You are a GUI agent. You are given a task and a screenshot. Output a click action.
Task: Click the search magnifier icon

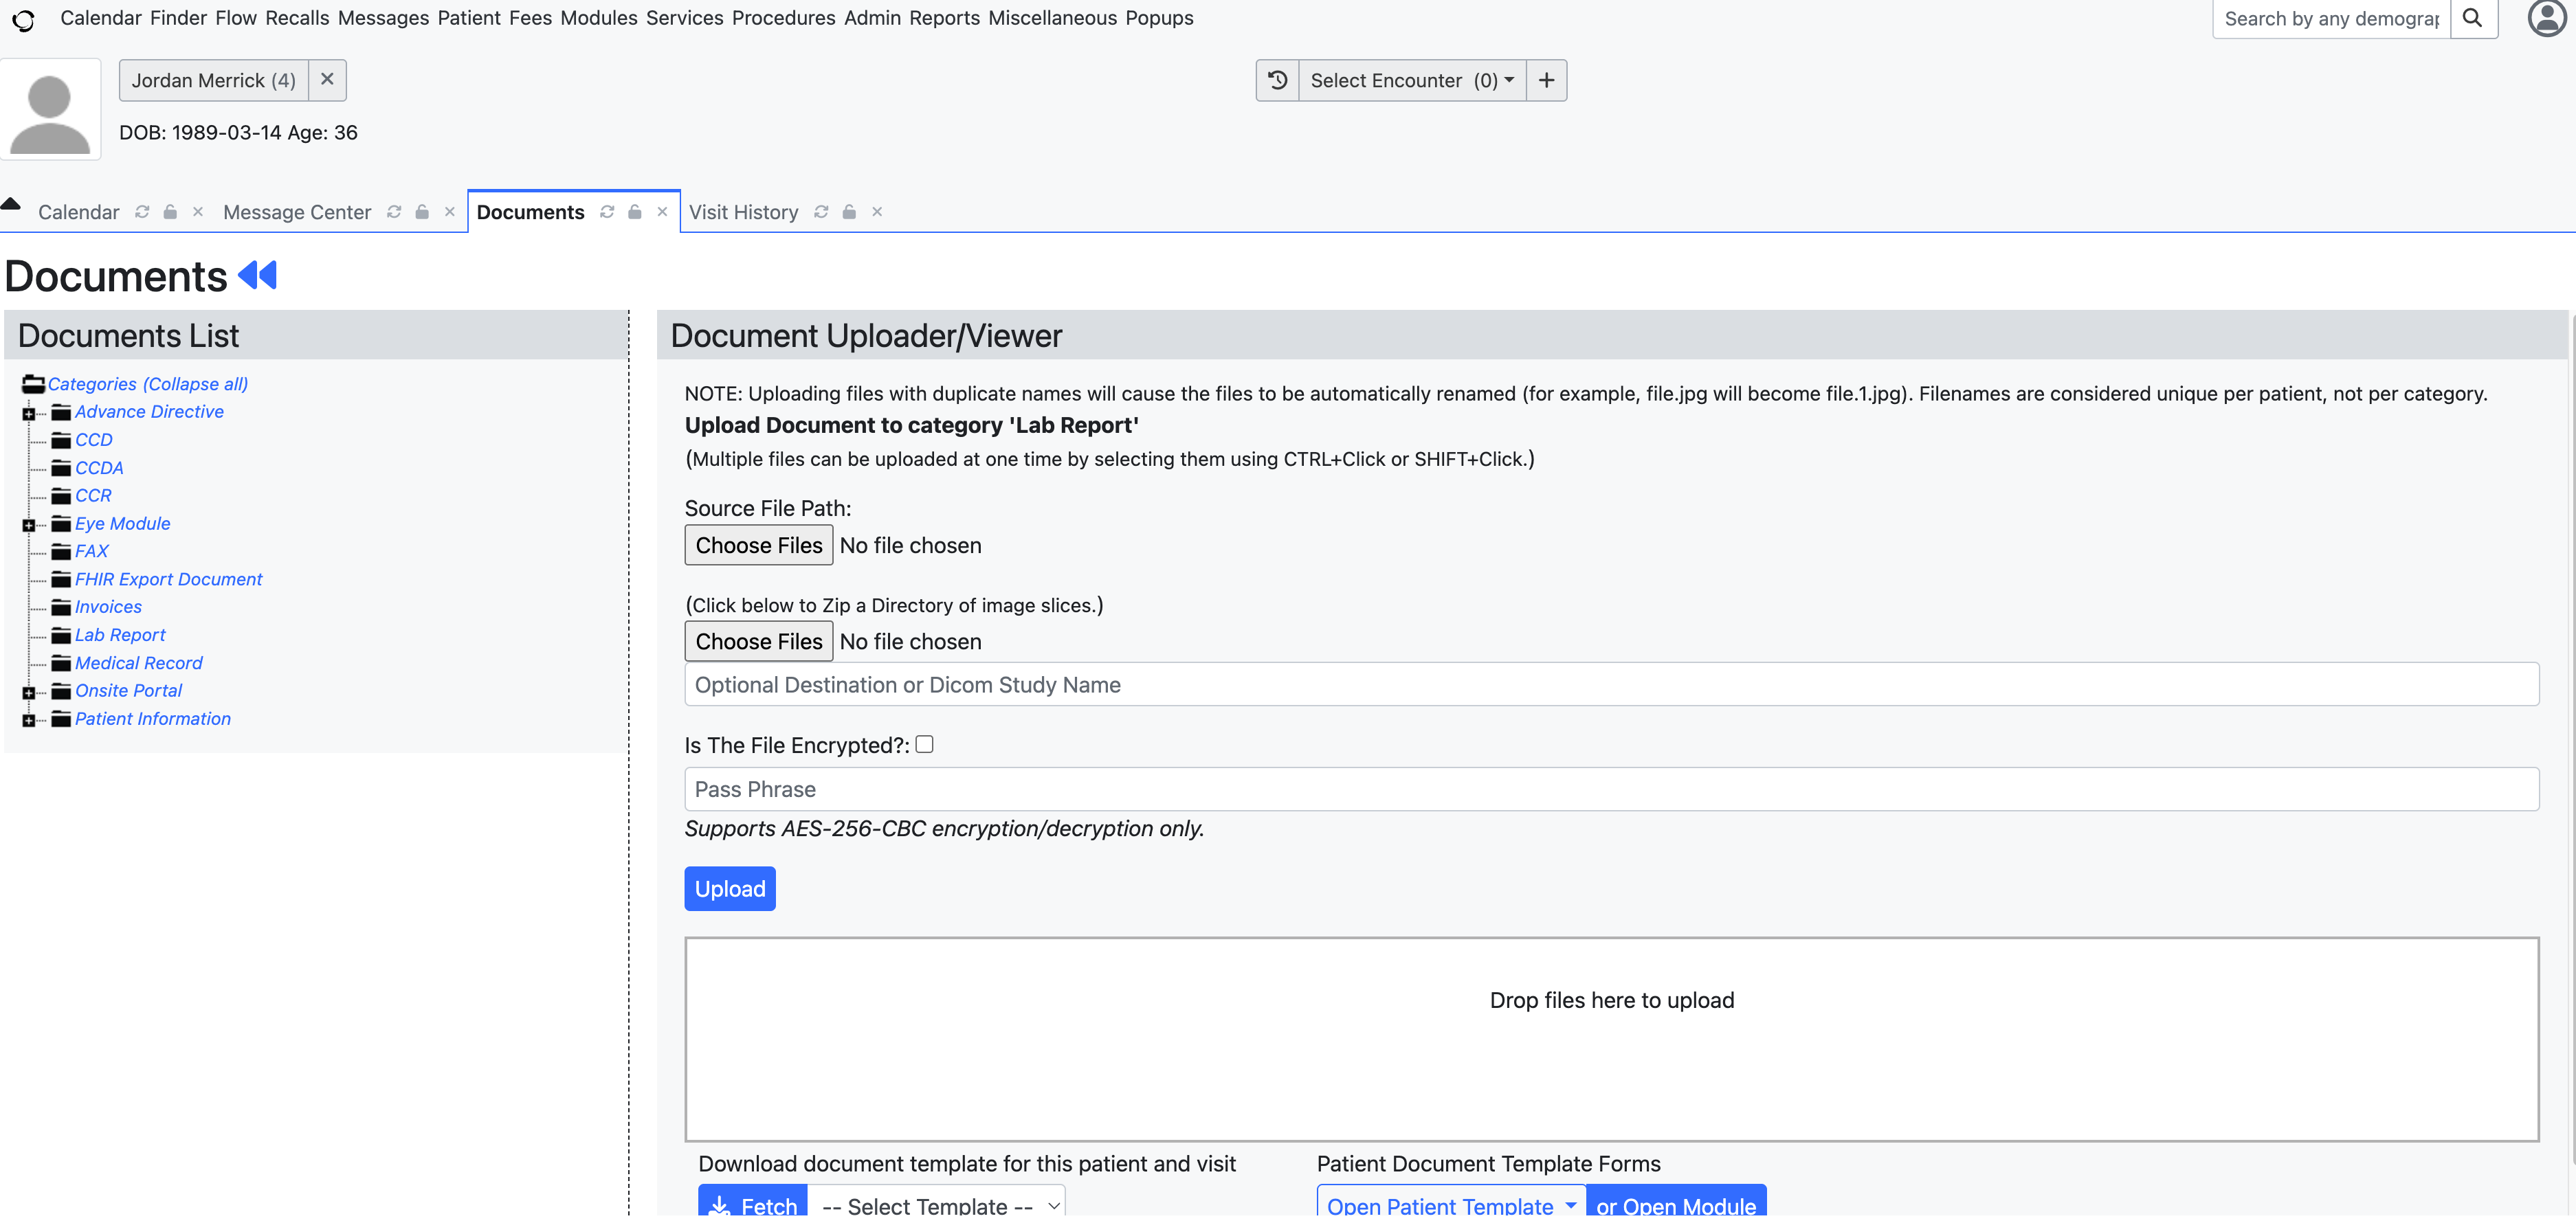click(x=2472, y=18)
